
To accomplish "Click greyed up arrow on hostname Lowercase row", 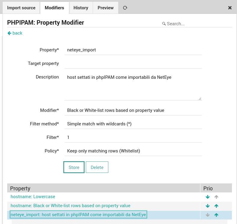I will 216,197.
